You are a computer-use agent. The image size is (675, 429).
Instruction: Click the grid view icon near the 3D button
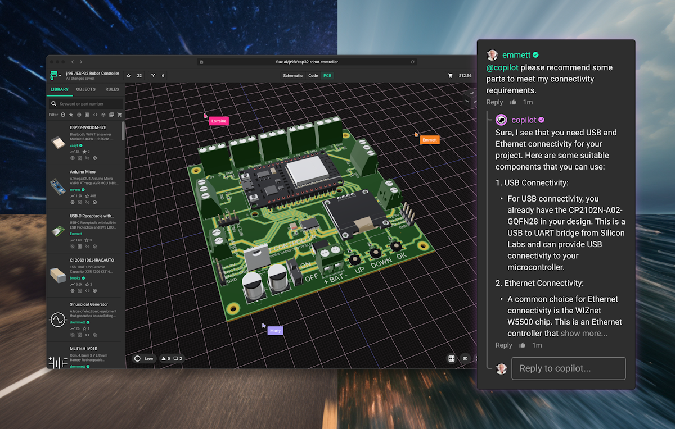(452, 358)
